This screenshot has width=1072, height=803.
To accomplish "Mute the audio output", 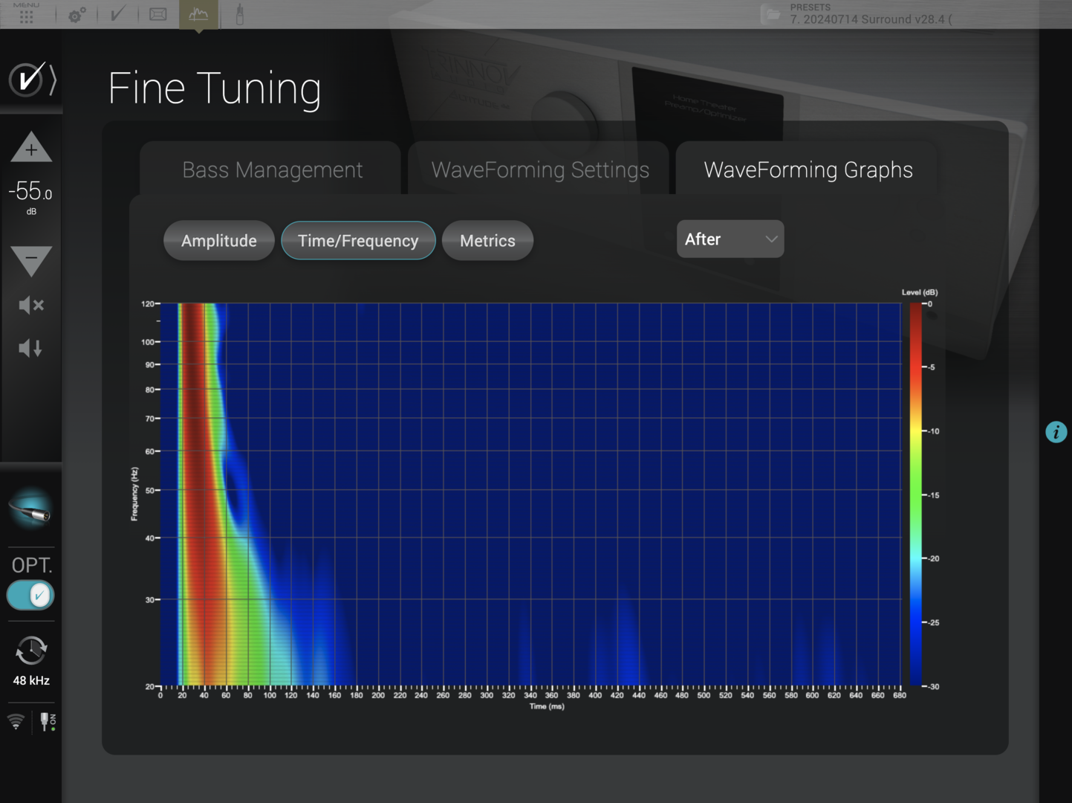I will 30,305.
